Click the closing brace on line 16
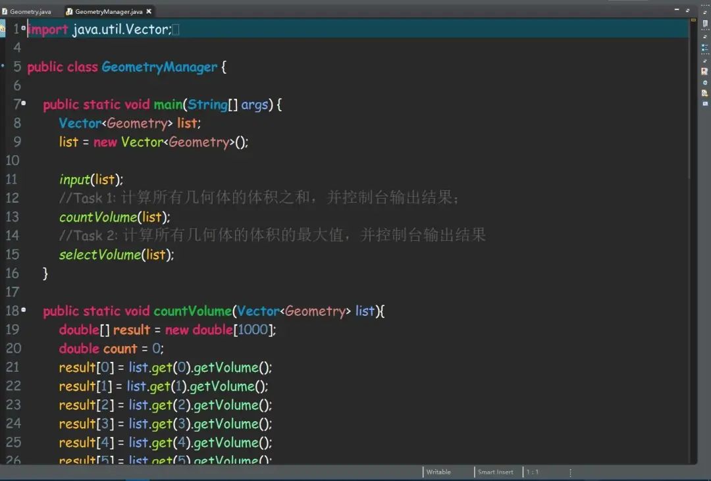Screen dimensions: 711x481 pos(45,273)
